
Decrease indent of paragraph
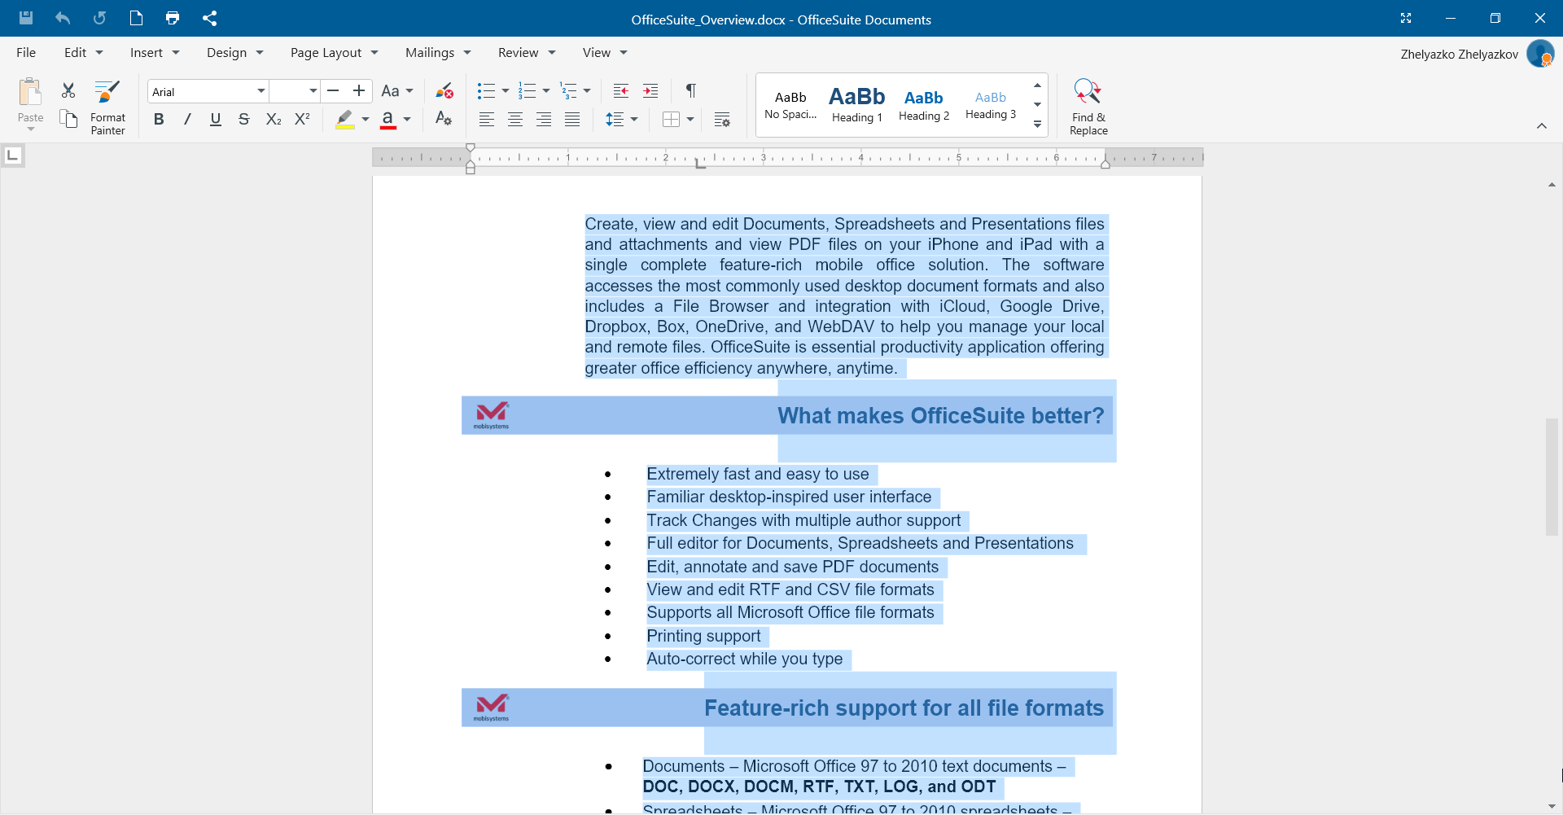[x=621, y=90]
